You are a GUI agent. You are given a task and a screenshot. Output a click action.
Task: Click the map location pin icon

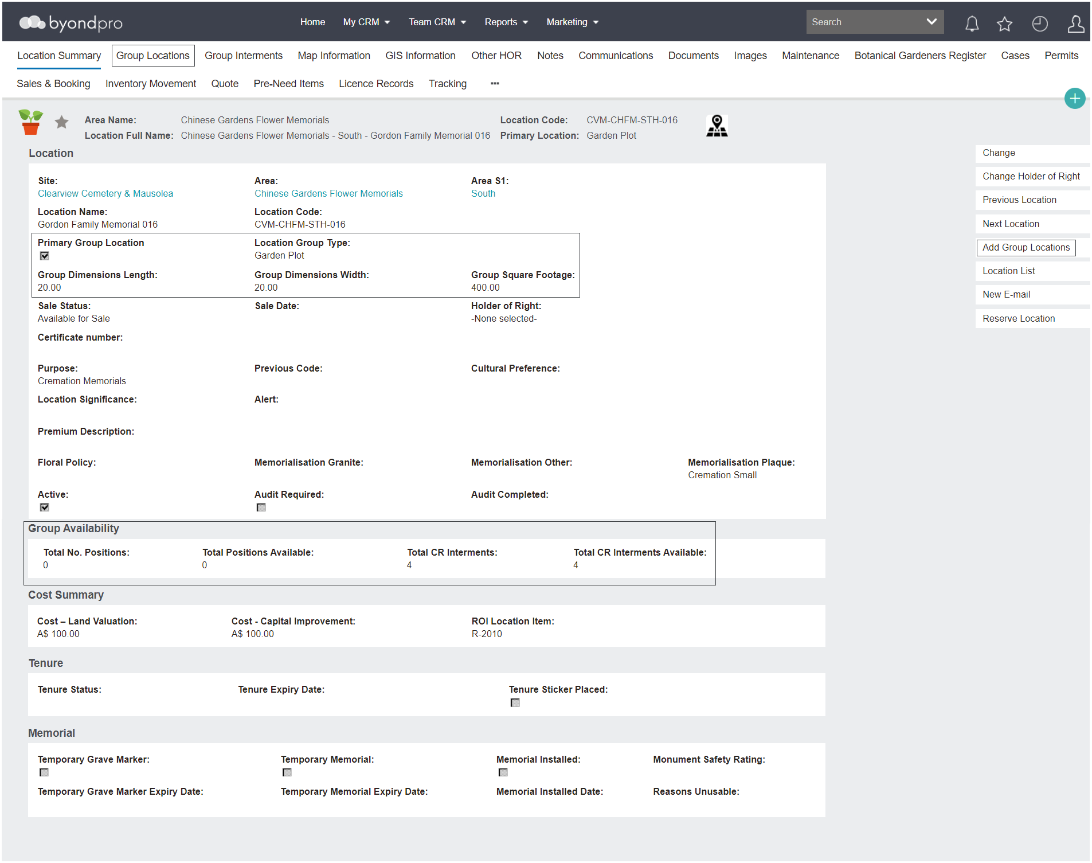(717, 126)
